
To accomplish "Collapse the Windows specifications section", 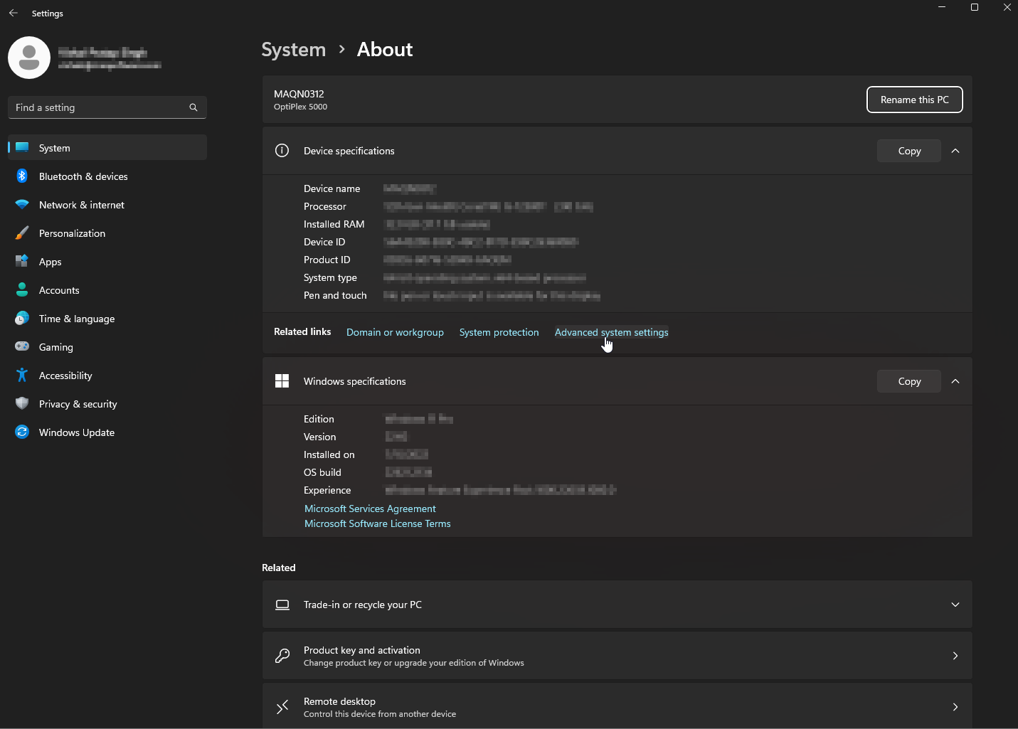I will [955, 381].
